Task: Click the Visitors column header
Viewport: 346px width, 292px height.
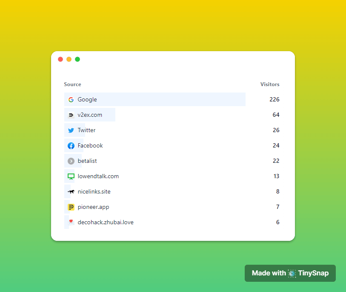Action: point(270,84)
